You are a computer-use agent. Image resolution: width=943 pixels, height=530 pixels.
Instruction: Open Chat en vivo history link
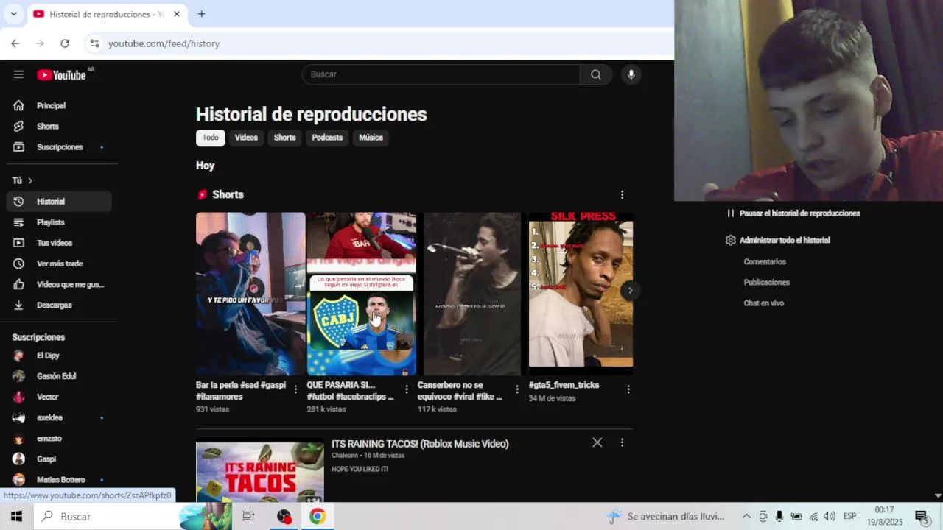[763, 303]
